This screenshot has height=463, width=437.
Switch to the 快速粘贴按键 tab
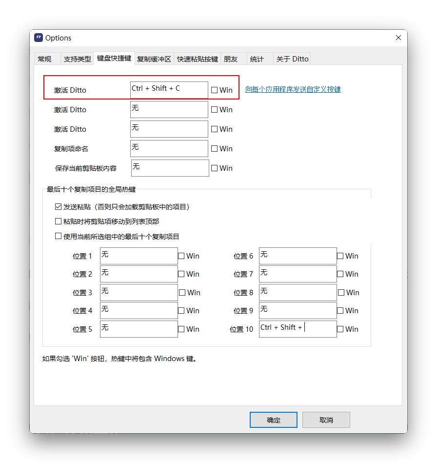[198, 59]
